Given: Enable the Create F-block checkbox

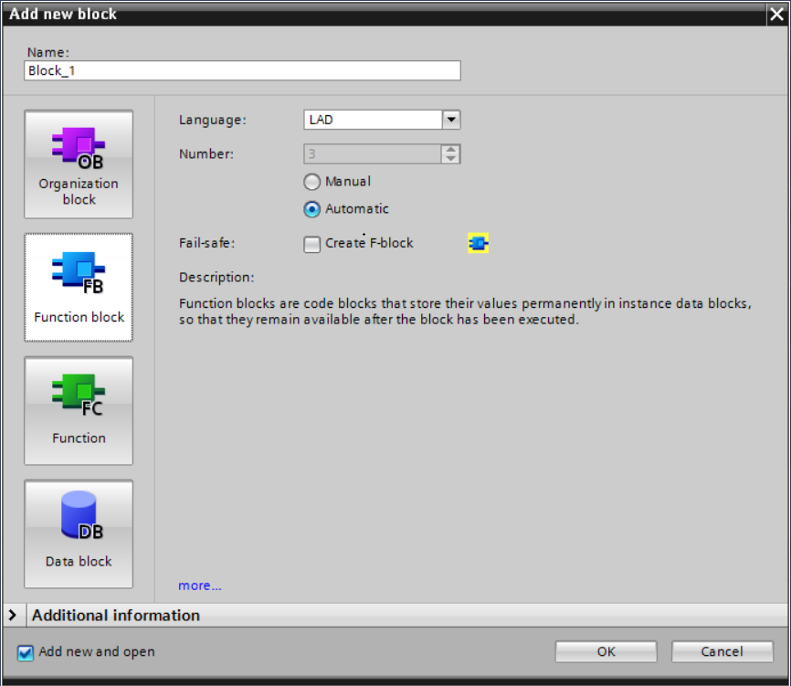Looking at the screenshot, I should (x=311, y=244).
